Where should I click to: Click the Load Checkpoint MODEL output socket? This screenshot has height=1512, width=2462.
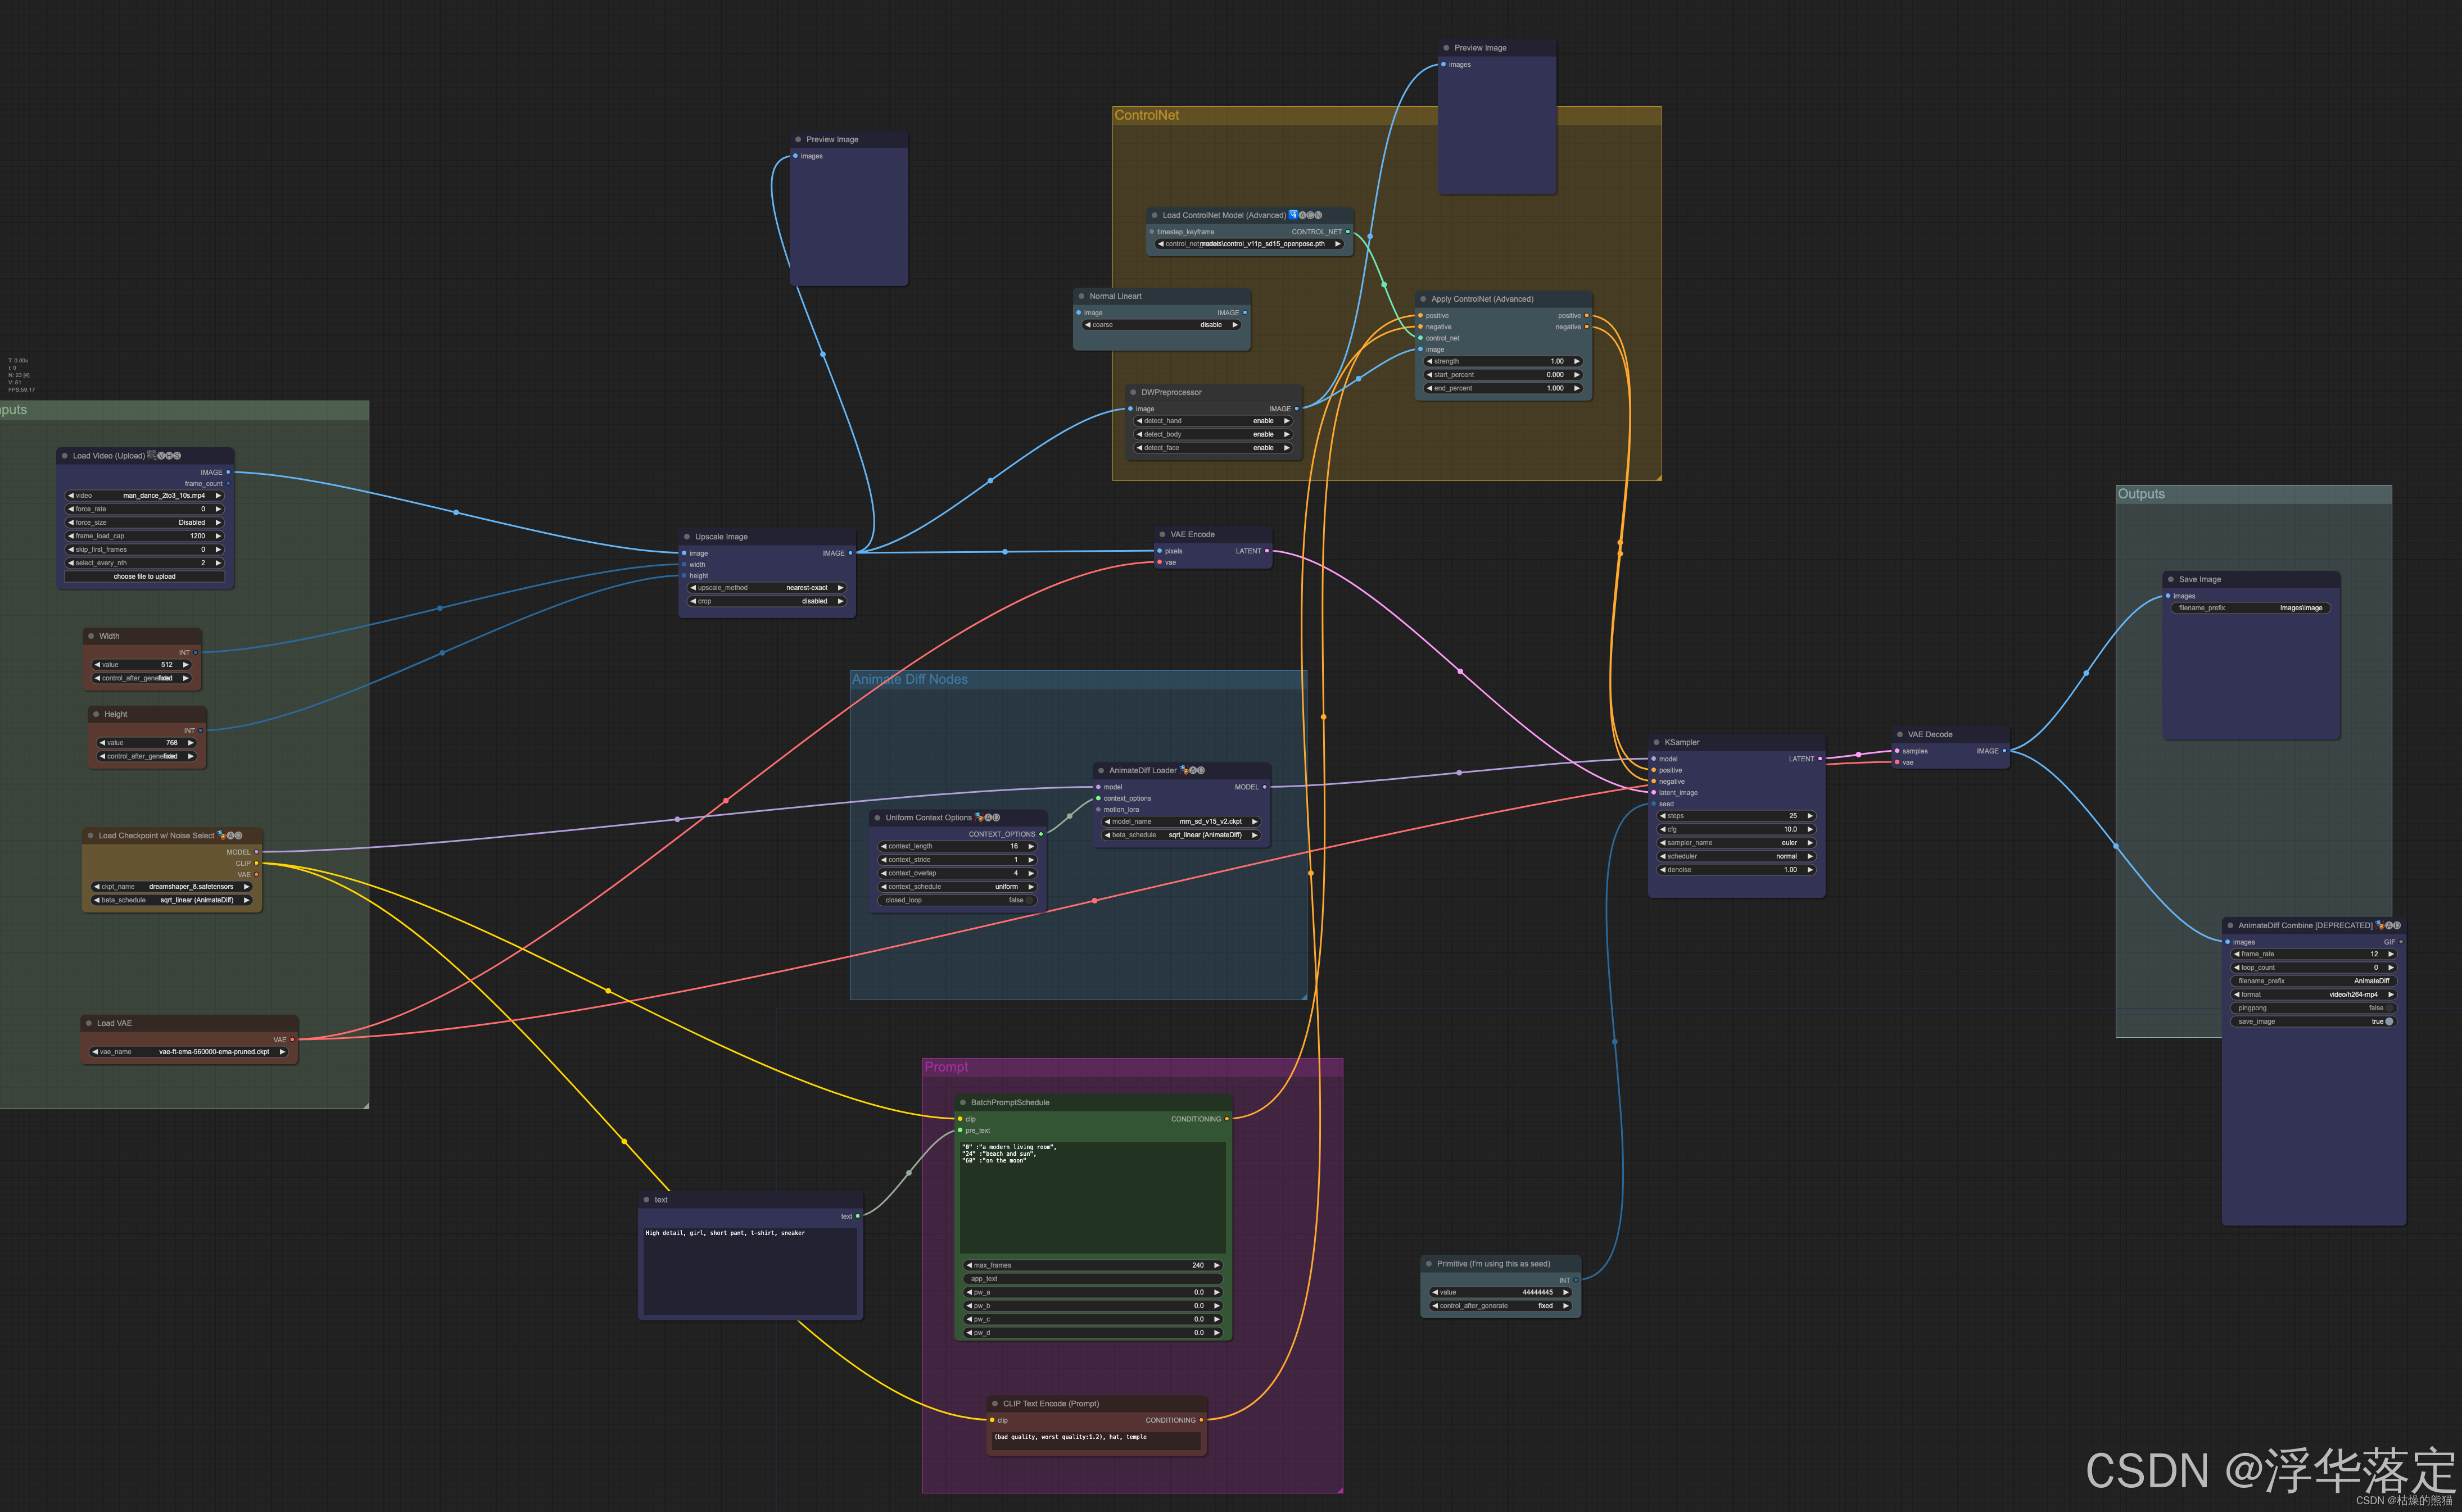[x=256, y=852]
